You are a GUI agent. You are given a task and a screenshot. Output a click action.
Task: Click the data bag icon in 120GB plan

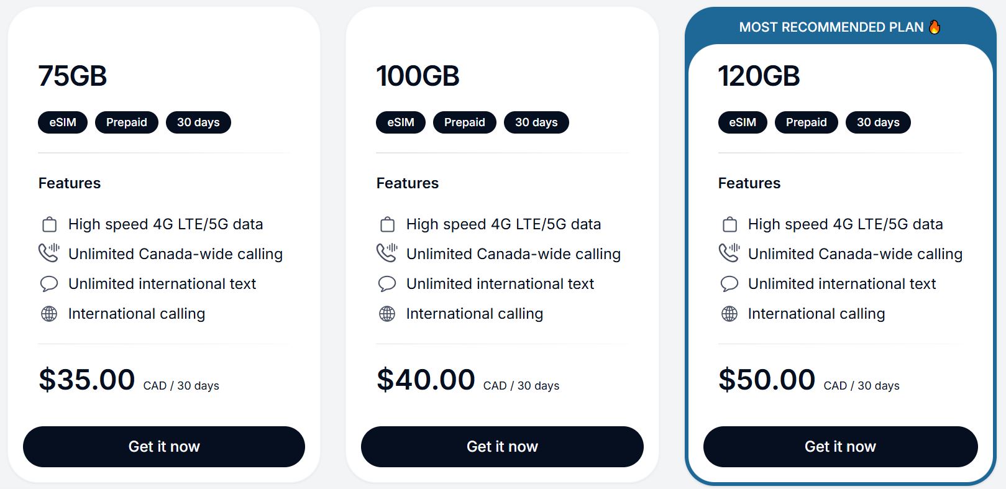[730, 224]
